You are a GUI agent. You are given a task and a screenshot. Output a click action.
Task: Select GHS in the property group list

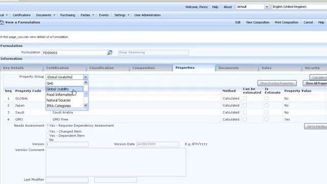pos(65,83)
